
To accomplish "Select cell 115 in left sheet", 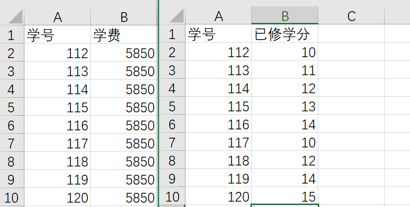I will tap(58, 106).
